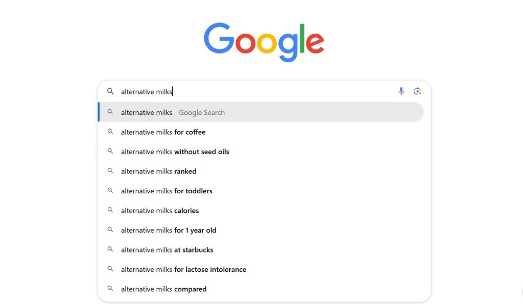Screen dimensions: 523x304
Task: Open 'alternative milks for lactose intolerance' suggestion
Action: tap(183, 269)
